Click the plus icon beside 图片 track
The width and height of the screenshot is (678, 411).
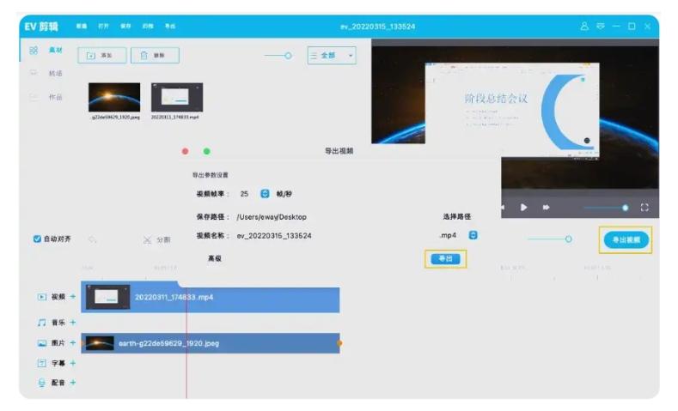click(x=73, y=343)
